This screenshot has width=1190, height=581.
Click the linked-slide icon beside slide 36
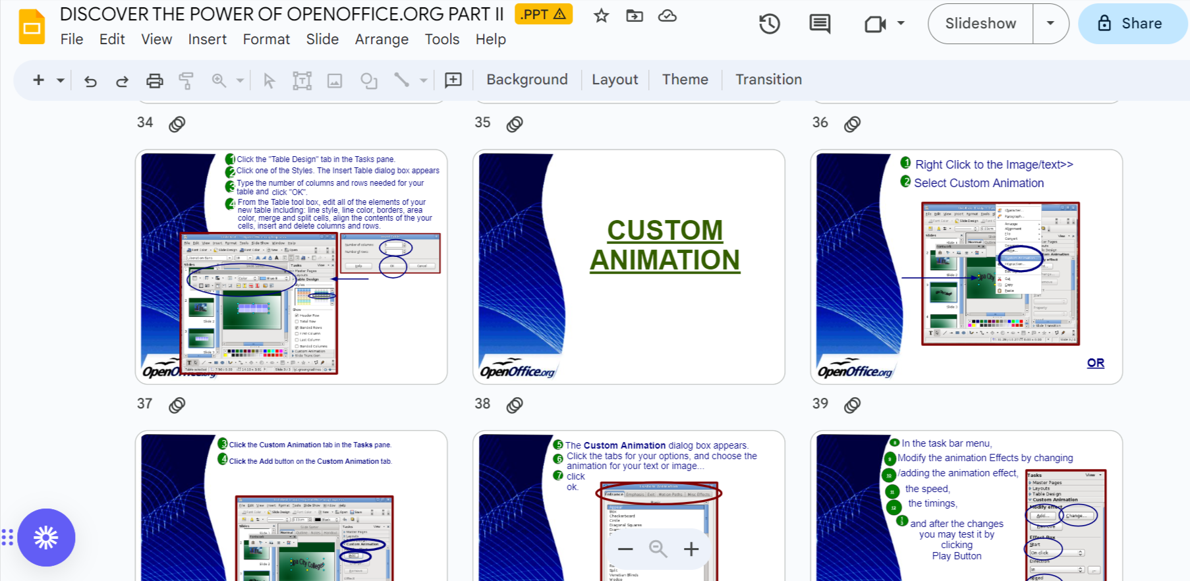pyautogui.click(x=853, y=124)
